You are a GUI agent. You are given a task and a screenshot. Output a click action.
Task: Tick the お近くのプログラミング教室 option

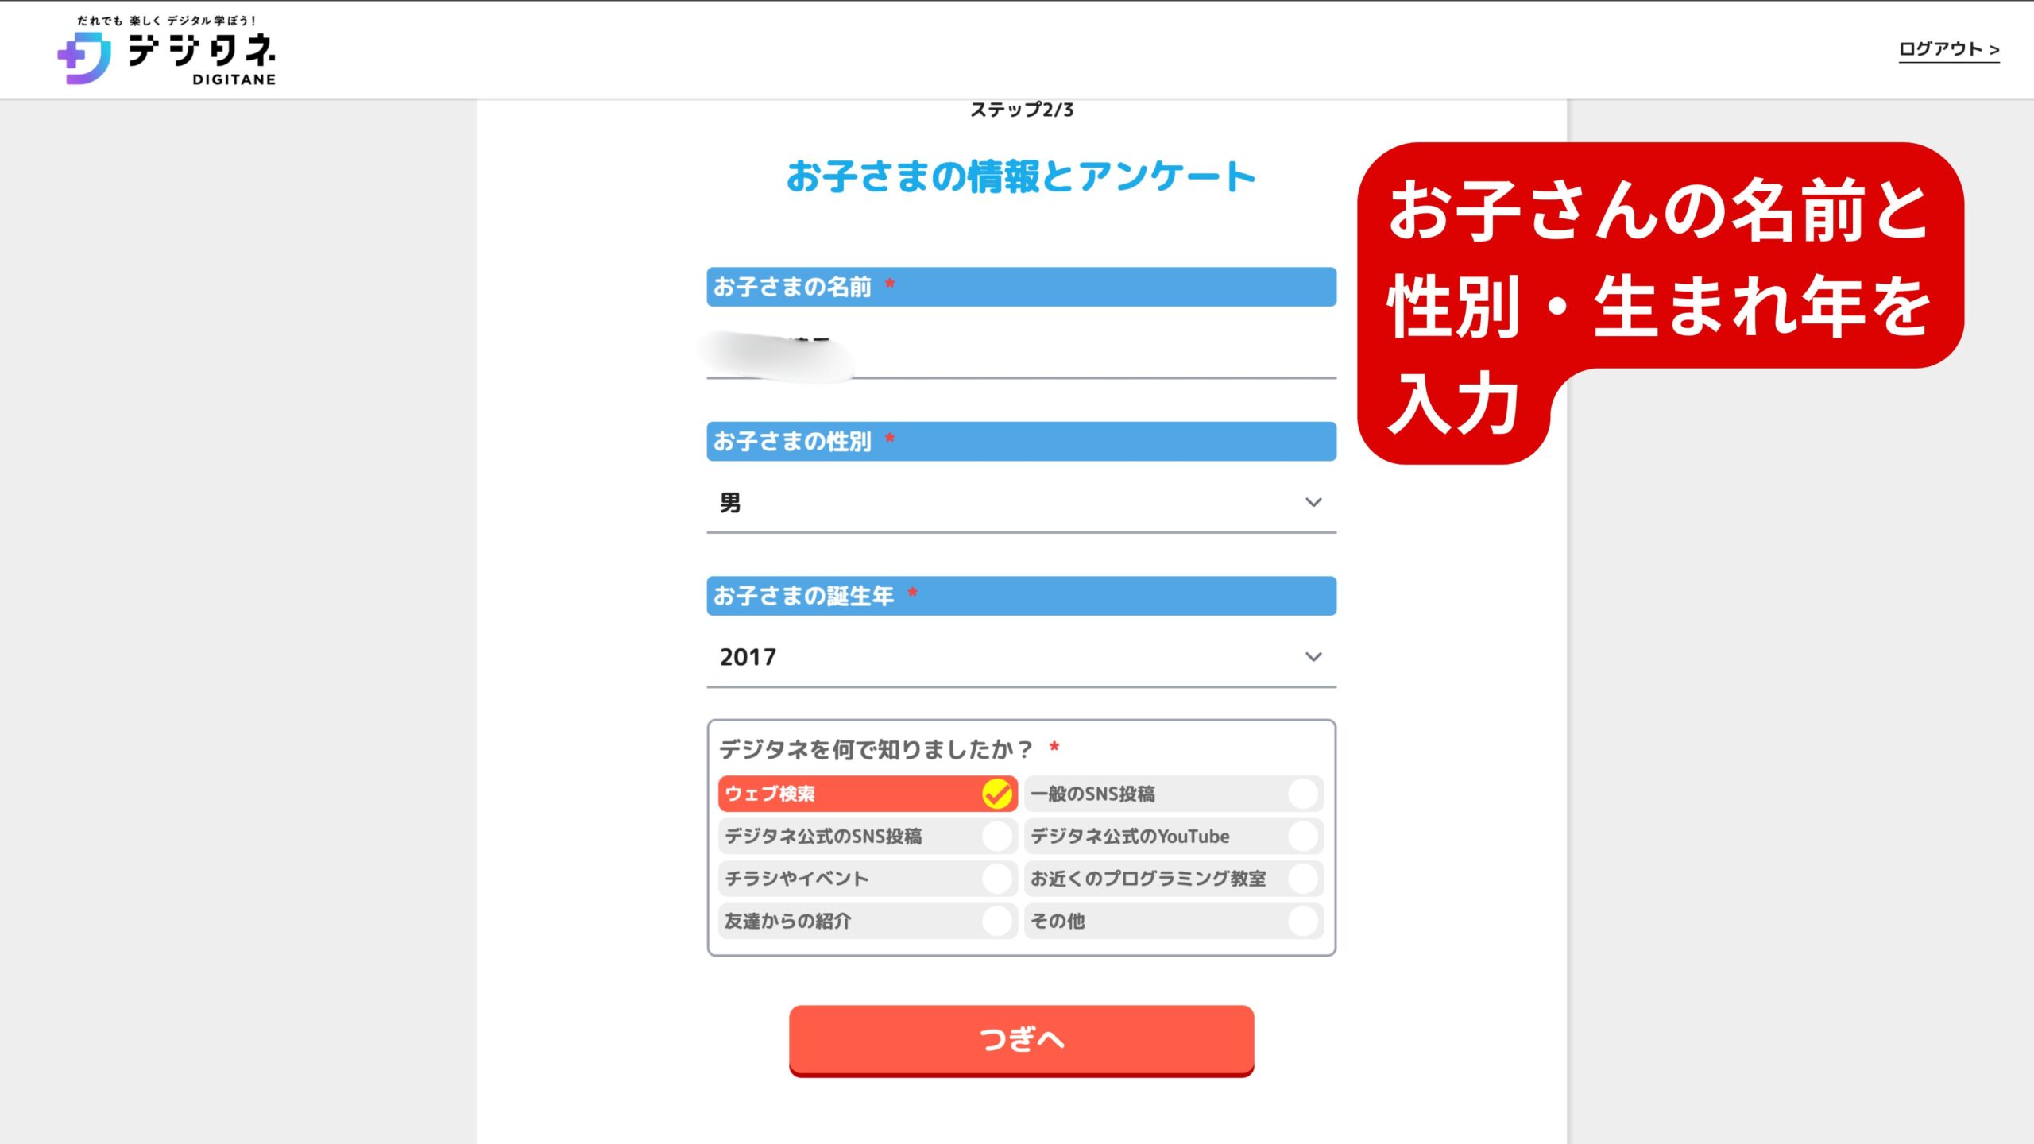(1173, 879)
